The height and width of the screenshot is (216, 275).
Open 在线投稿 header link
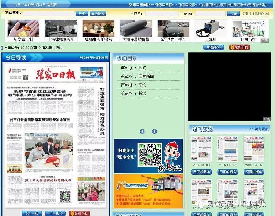pos(207,5)
